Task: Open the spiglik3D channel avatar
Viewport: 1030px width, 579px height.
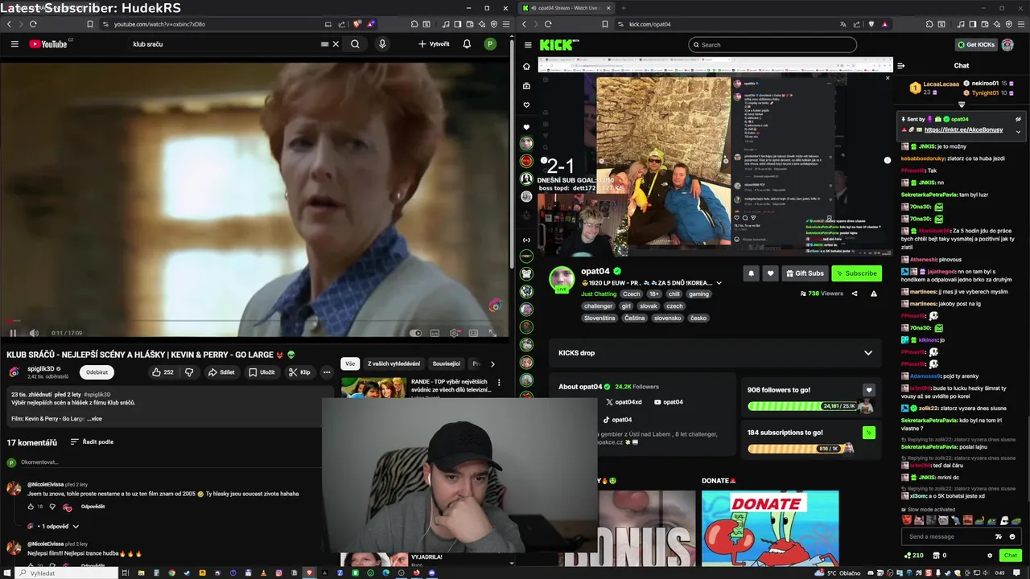Action: tap(14, 372)
